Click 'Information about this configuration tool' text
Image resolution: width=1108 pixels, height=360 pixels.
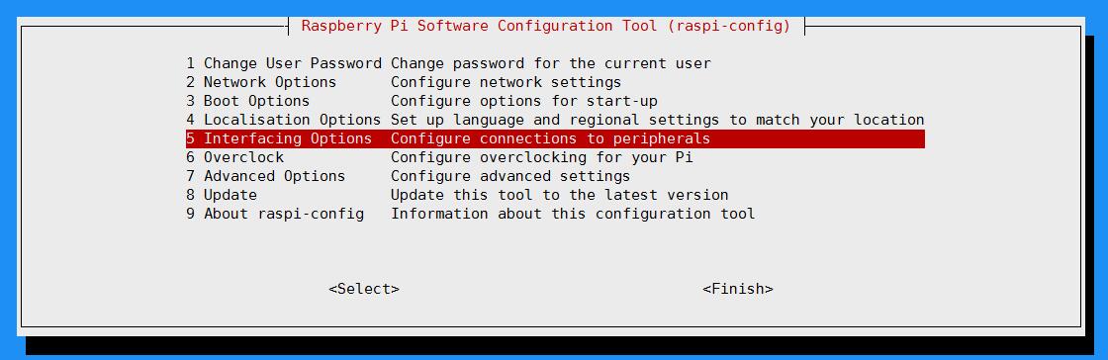point(573,214)
